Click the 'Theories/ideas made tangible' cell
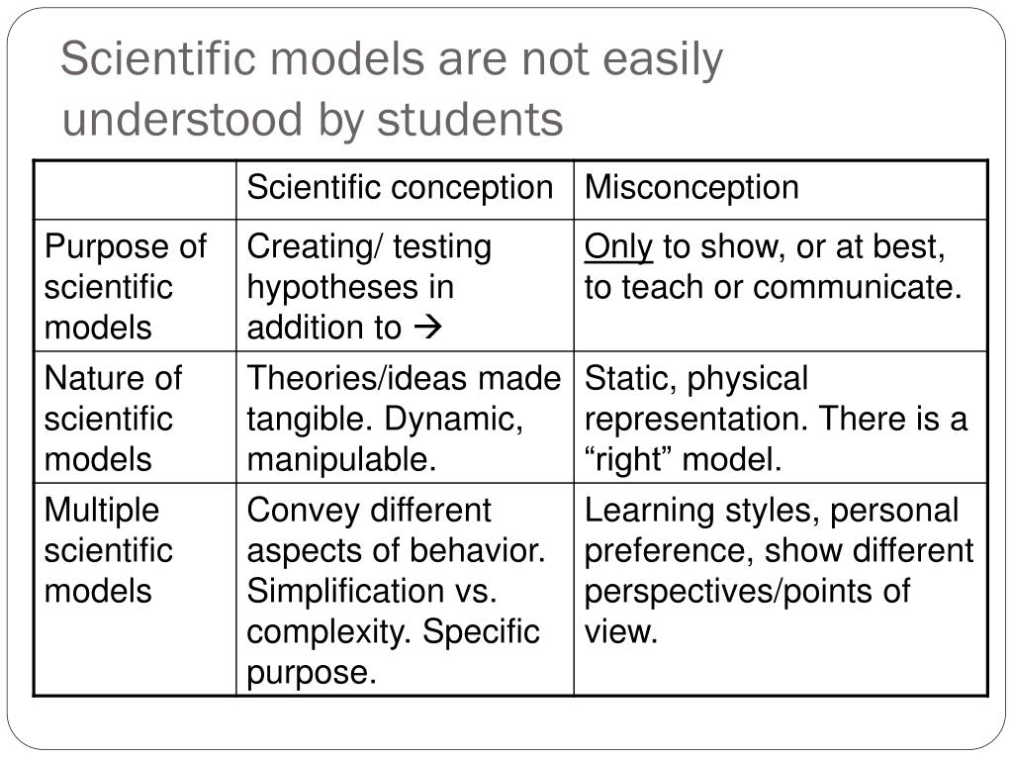Screen dimensions: 1013x760 (x=405, y=418)
